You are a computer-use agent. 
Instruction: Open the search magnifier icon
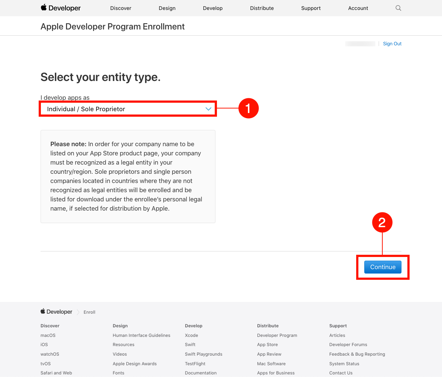(398, 8)
